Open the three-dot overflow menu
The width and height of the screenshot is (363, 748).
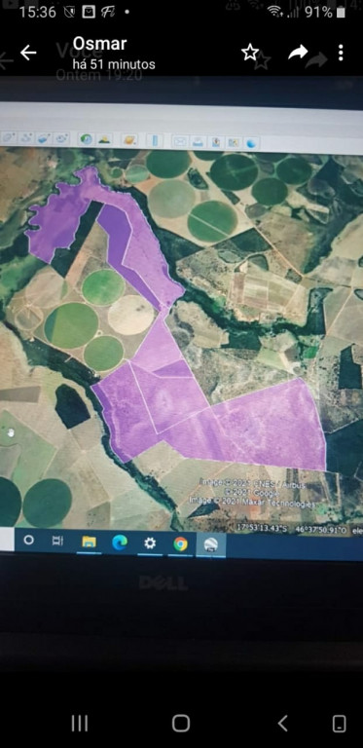(341, 53)
